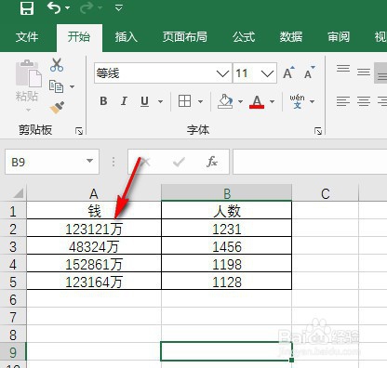Expand the 粘贴 paste options arrow
The image size is (387, 368).
(x=28, y=110)
